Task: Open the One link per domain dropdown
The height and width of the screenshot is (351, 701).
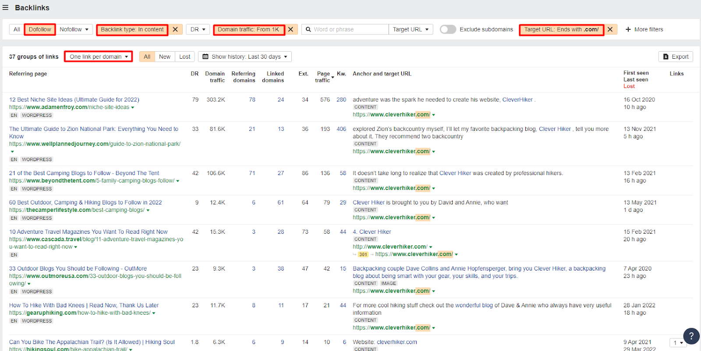Action: tap(99, 56)
